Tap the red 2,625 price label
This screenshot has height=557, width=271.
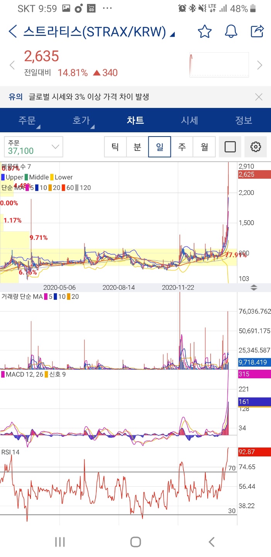click(x=254, y=174)
